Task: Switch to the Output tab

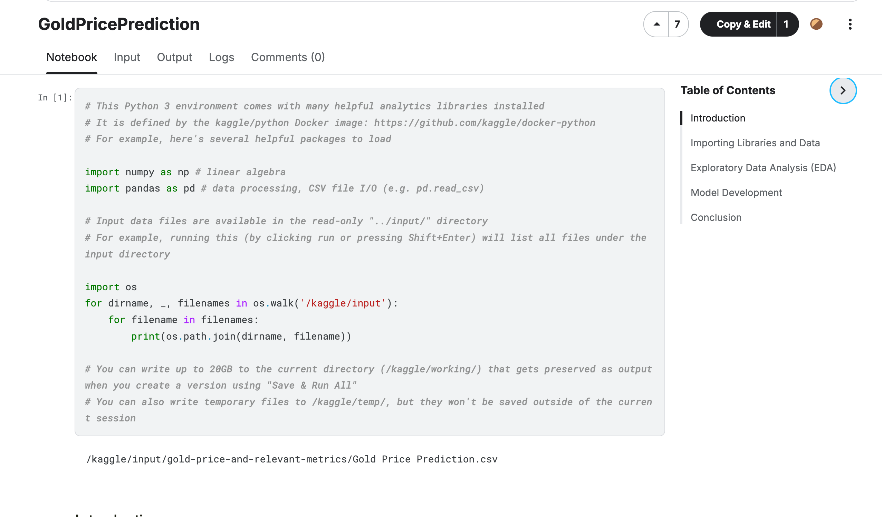Action: [174, 57]
